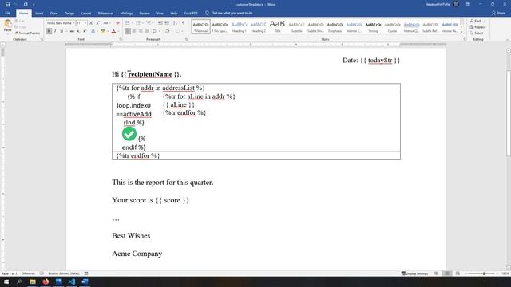Click Line and Paragraph Spacing icon
The image size is (511, 287).
[x=155, y=31]
